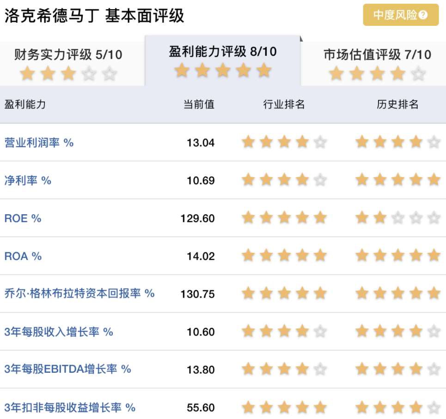The image size is (446, 419).
Task: Click 3年每股EBITDA增长率 industry ranking stars
Action: point(284,369)
